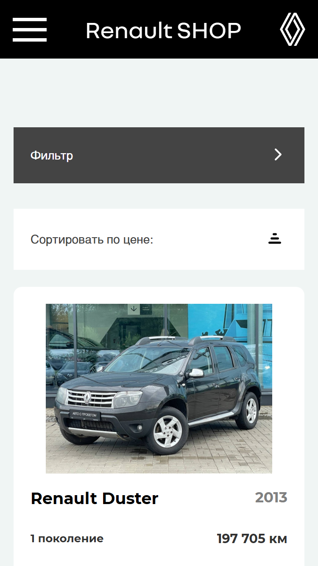Click the Renault SHOP header title
The height and width of the screenshot is (566, 318).
163,31
